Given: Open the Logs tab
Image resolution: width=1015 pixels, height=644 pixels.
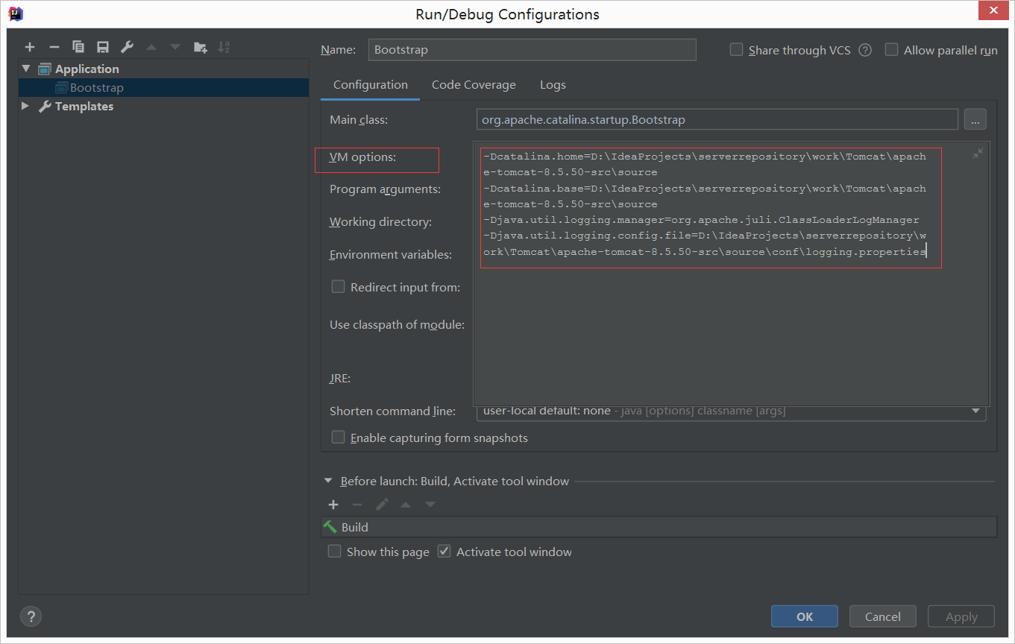Looking at the screenshot, I should pyautogui.click(x=553, y=85).
